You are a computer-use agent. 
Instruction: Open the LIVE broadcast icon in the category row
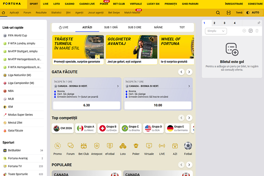[x=162, y=146]
